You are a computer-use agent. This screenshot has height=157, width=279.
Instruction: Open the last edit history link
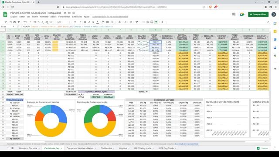110,17
